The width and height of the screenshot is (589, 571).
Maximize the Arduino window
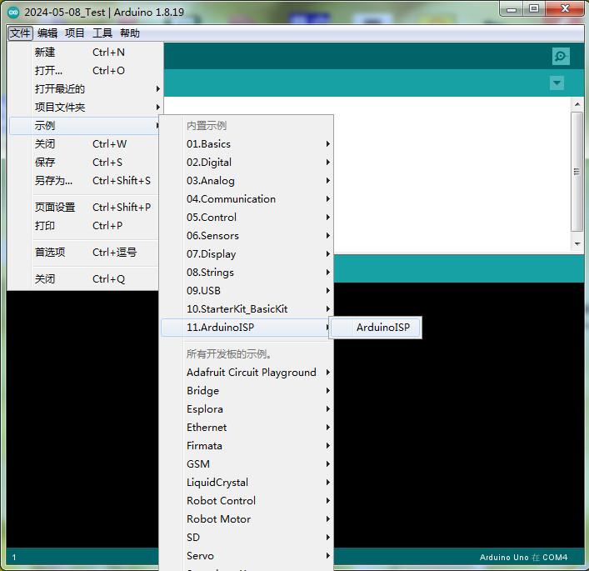tap(534, 9)
